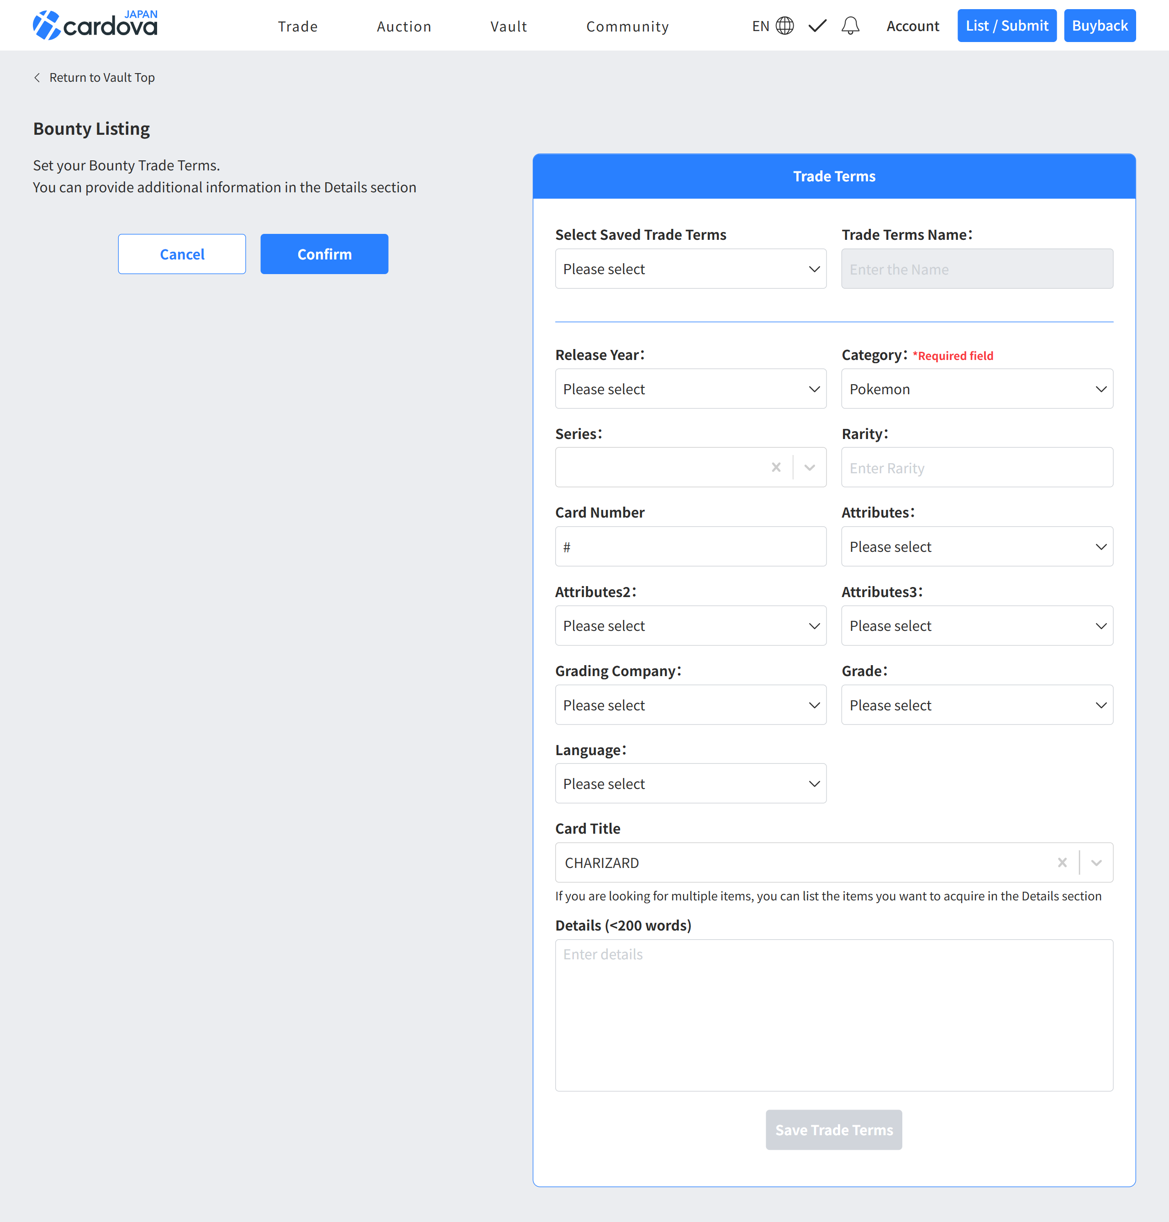Expand the Card Title chevron
Viewport: 1169px width, 1222px height.
(1096, 863)
